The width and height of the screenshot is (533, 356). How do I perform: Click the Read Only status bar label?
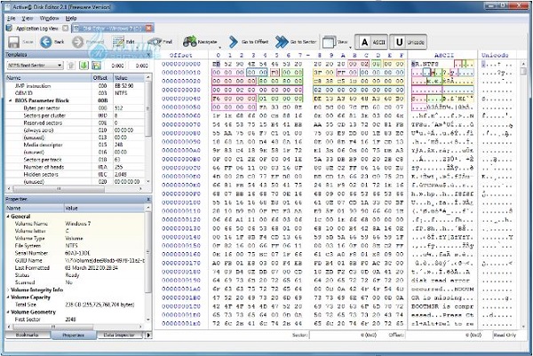[505, 335]
